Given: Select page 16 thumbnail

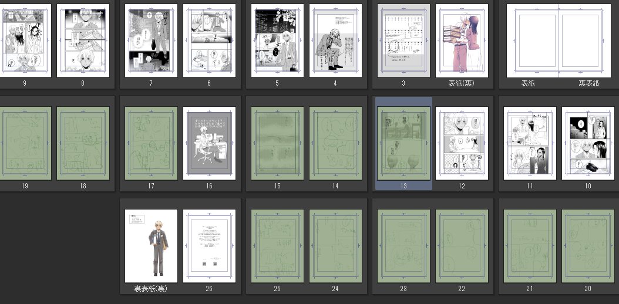Looking at the screenshot, I should (209, 144).
